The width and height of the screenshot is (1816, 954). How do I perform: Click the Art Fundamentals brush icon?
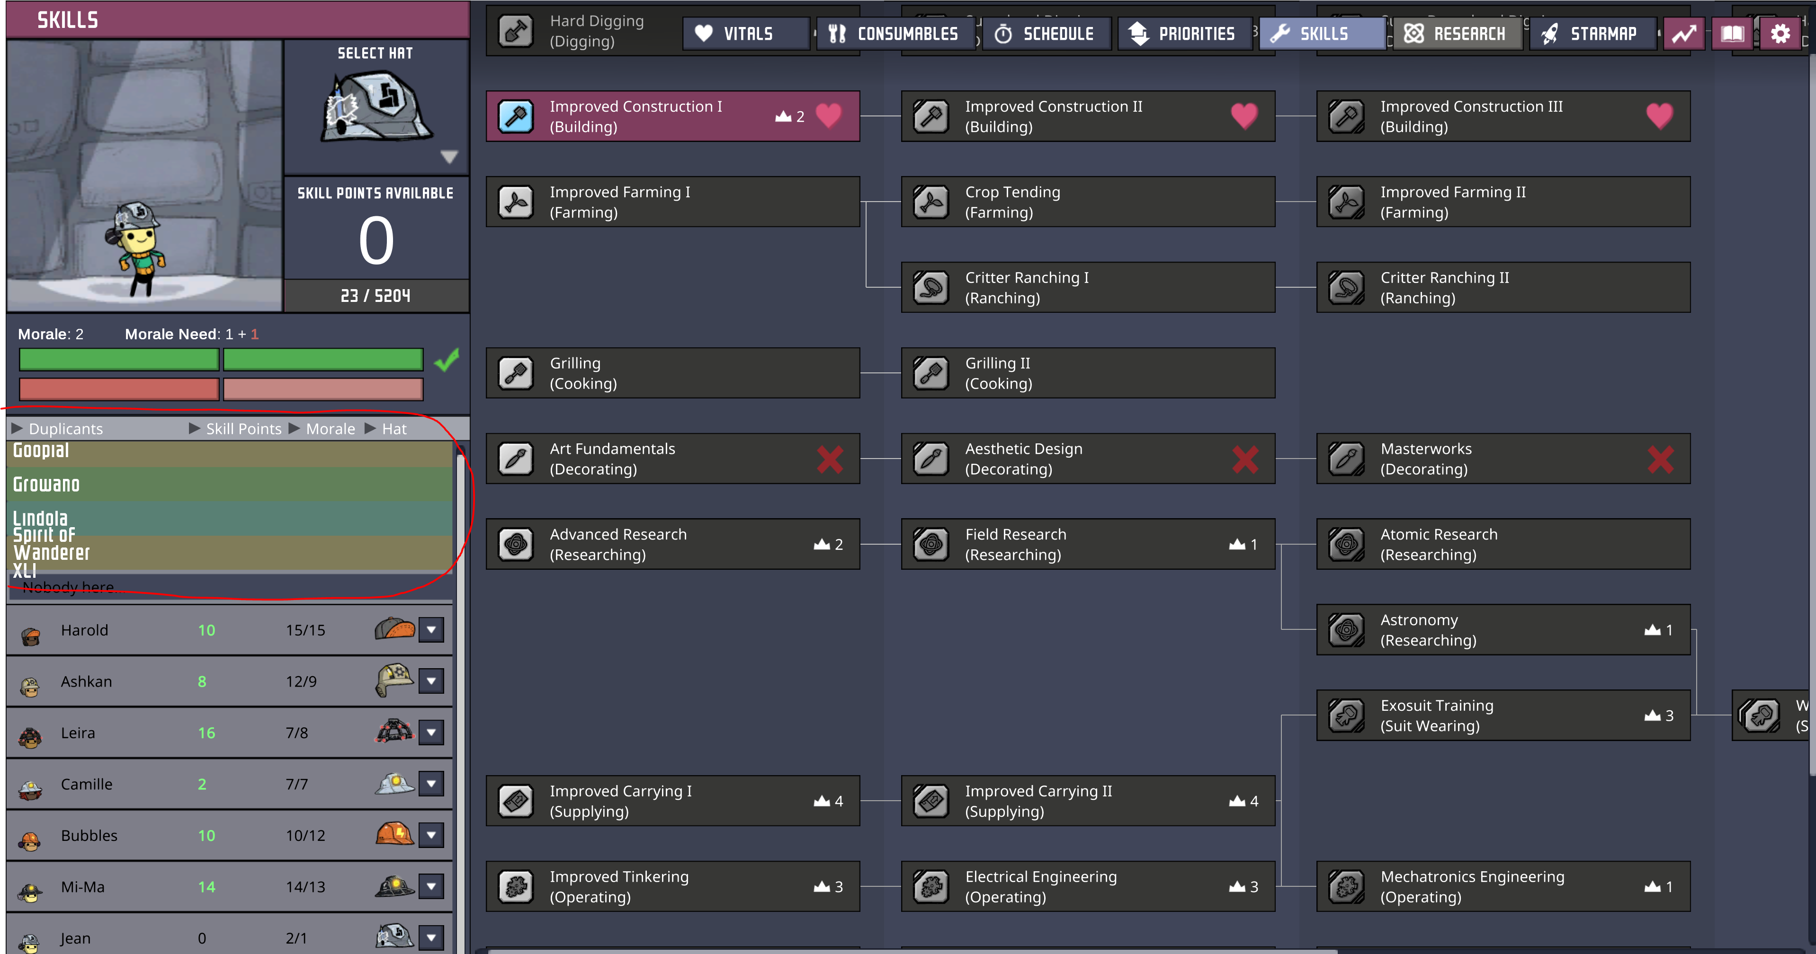516,459
